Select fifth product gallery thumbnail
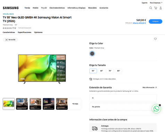 click(62, 104)
